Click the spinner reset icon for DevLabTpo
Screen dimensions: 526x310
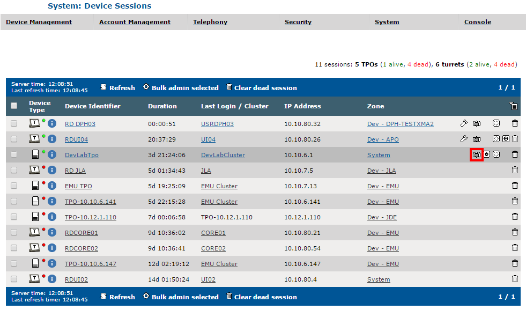496,154
